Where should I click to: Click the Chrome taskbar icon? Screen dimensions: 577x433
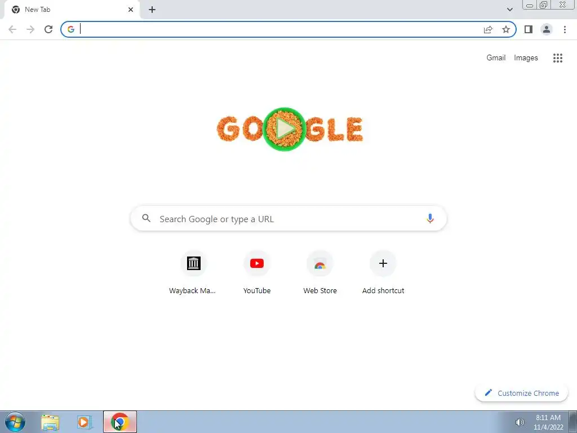point(120,422)
